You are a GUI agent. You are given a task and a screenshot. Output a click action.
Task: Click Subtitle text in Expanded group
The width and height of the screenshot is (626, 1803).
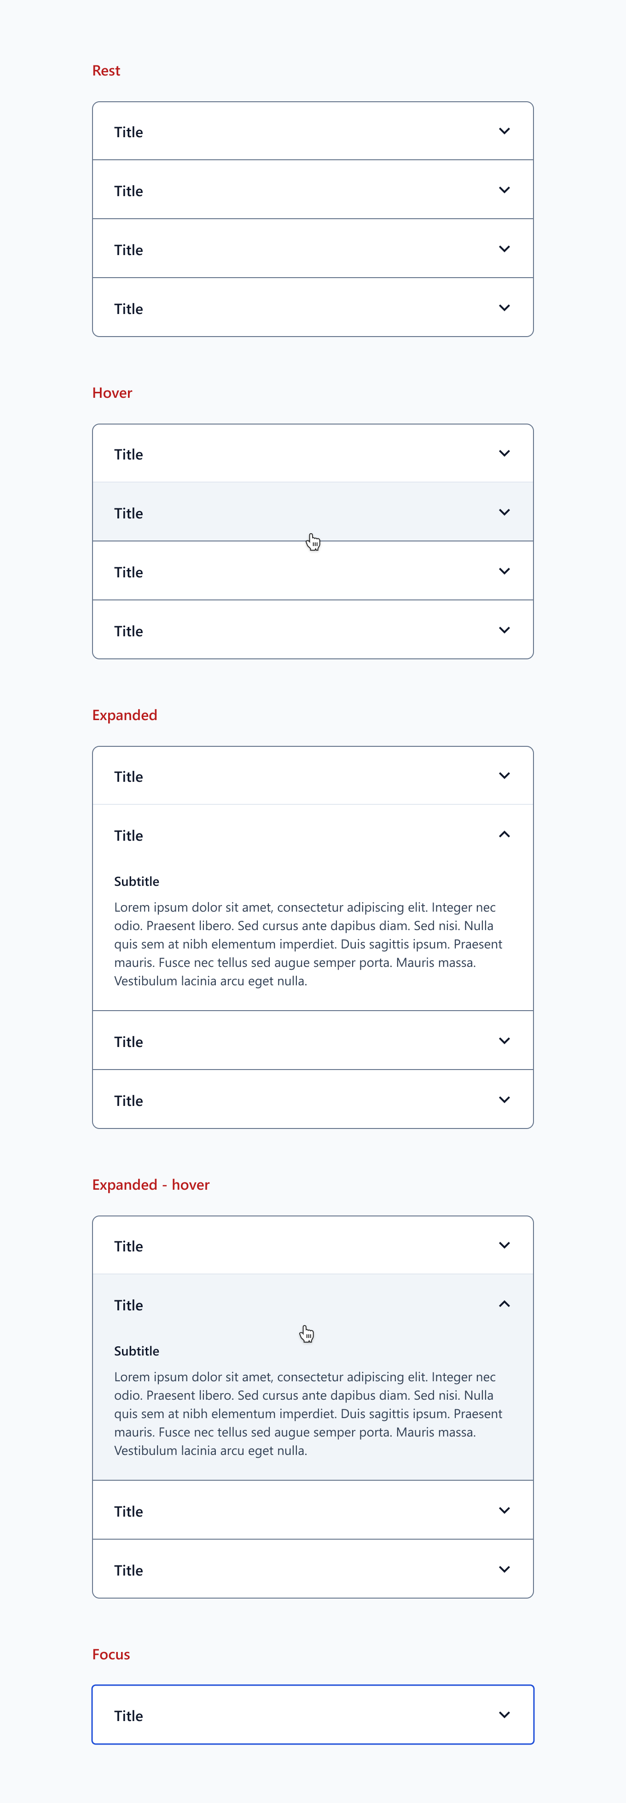(x=136, y=881)
